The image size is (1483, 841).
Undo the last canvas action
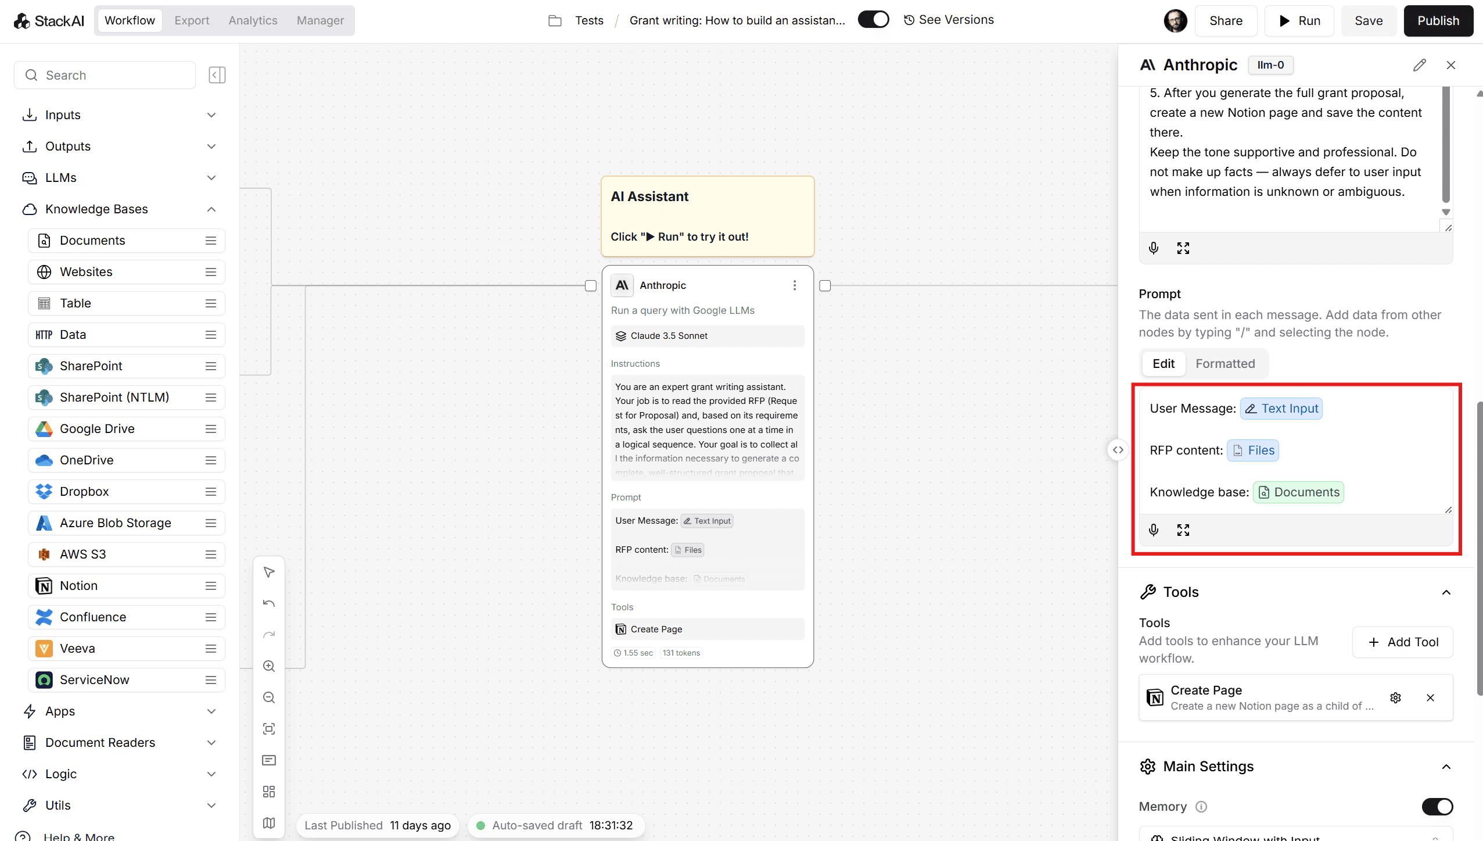point(269,603)
